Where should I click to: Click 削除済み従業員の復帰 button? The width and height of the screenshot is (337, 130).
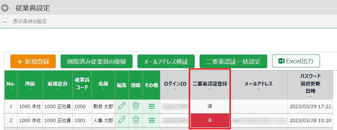pyautogui.click(x=97, y=61)
